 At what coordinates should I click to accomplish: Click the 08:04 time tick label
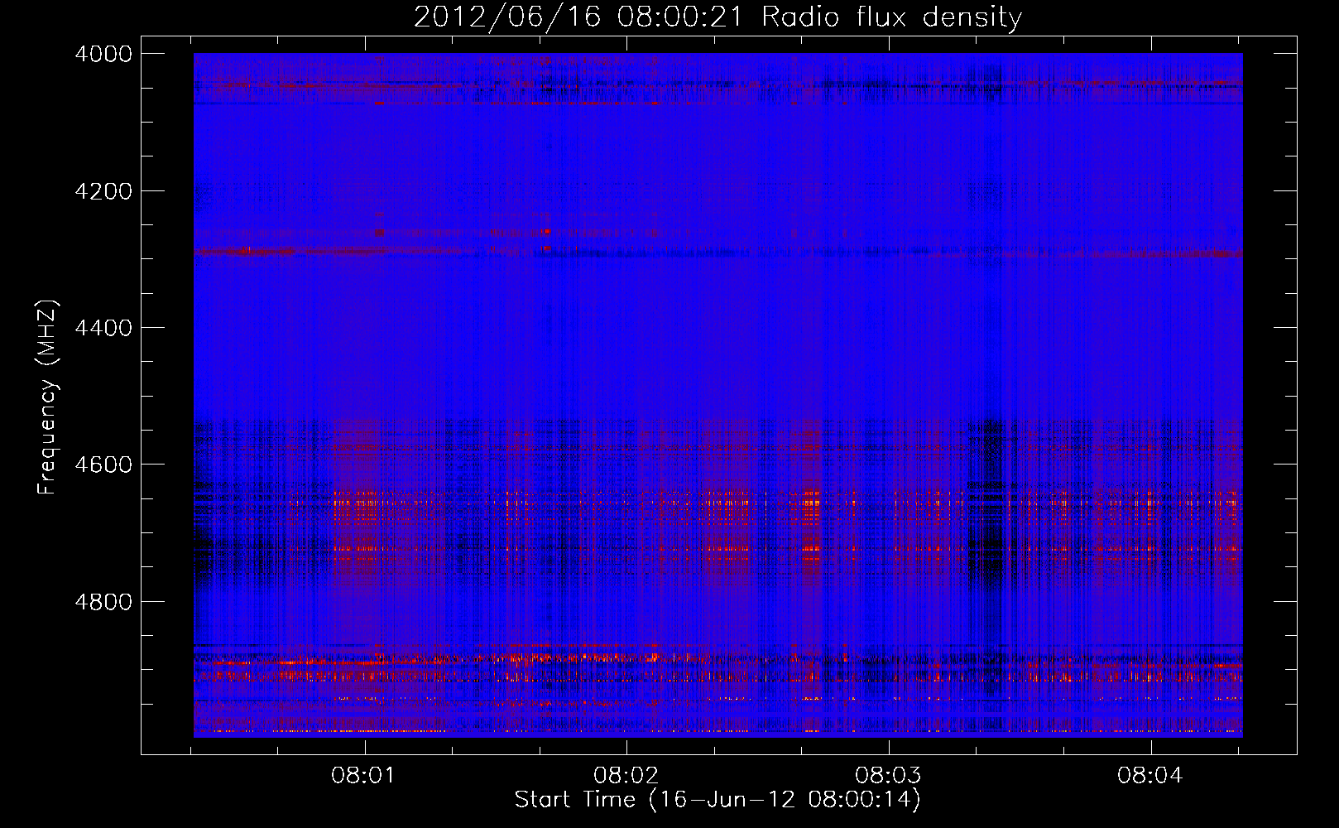(1150, 776)
